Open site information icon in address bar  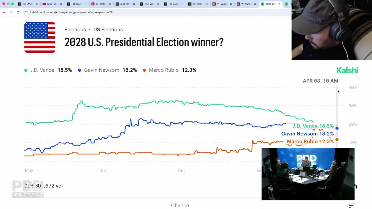26,12
